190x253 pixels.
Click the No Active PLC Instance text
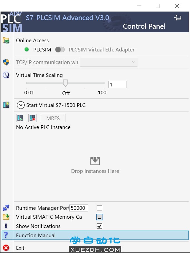tap(43, 127)
